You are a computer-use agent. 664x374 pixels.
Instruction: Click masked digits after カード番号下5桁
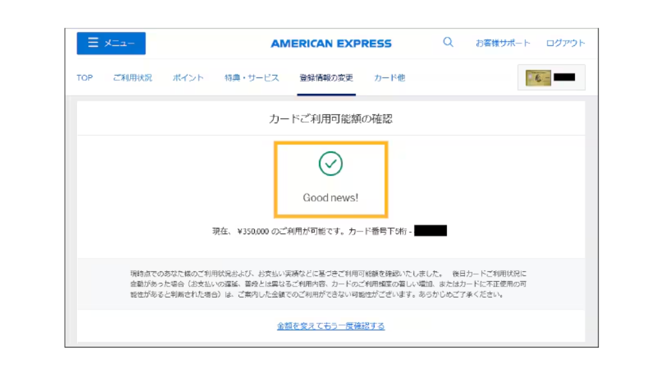tap(431, 231)
